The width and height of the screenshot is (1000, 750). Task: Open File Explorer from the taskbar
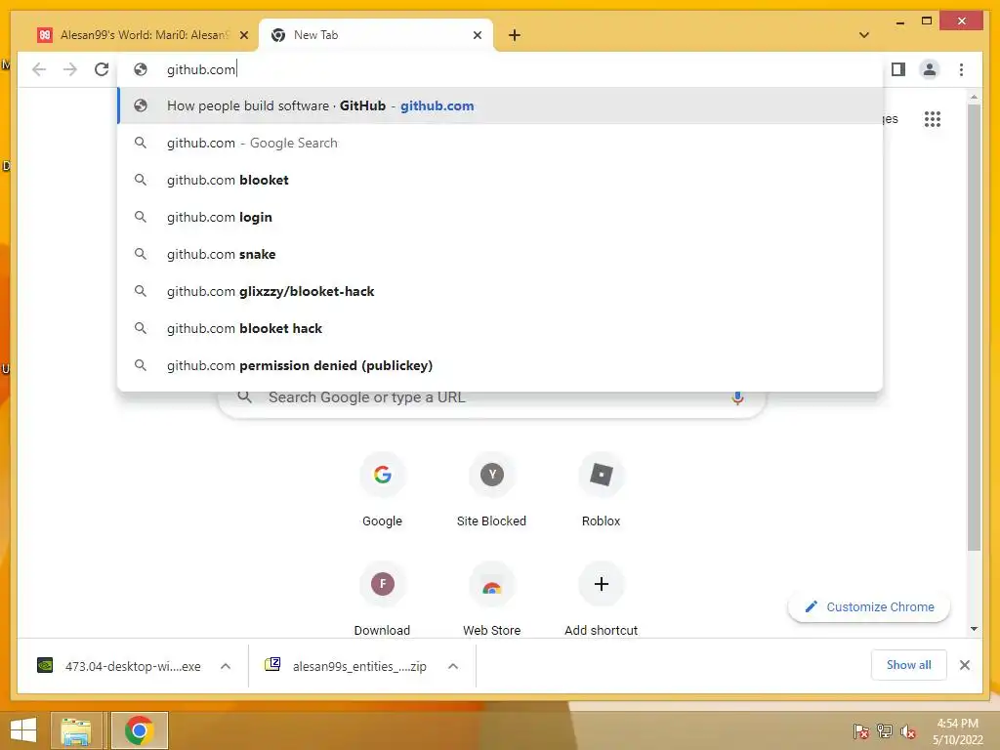[x=76, y=730]
